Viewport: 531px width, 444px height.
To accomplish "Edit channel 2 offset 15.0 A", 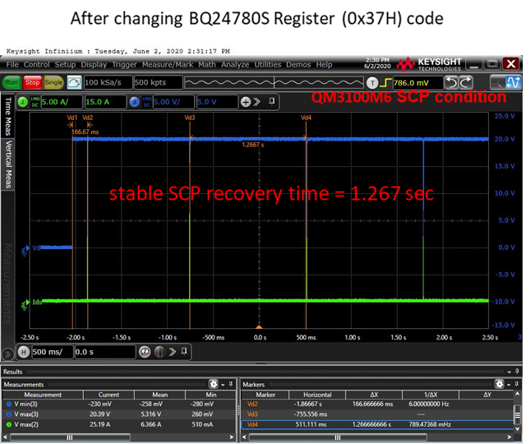I will tap(105, 102).
